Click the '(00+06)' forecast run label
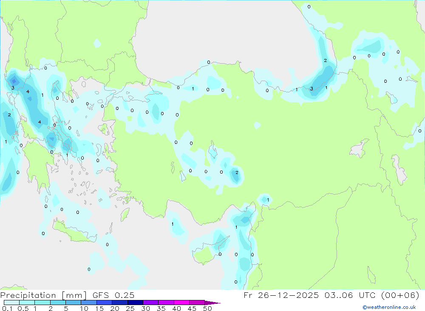425x311 pixels. (400, 295)
